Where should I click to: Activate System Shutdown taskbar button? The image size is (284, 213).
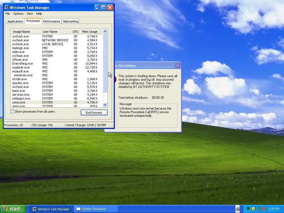click(x=96, y=209)
